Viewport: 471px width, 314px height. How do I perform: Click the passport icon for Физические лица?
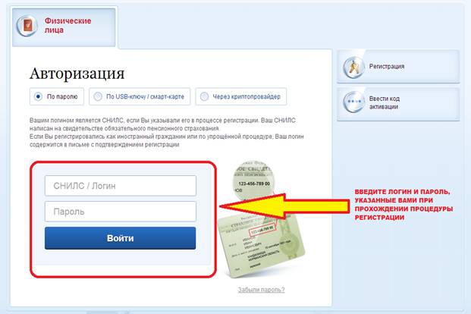(x=27, y=26)
